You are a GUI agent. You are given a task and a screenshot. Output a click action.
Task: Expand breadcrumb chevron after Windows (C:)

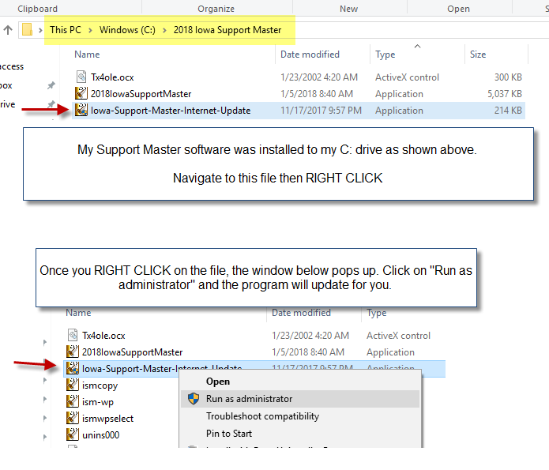point(164,30)
